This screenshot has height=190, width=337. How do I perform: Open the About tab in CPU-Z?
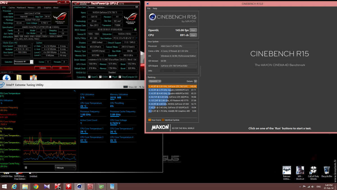(x=56, y=8)
